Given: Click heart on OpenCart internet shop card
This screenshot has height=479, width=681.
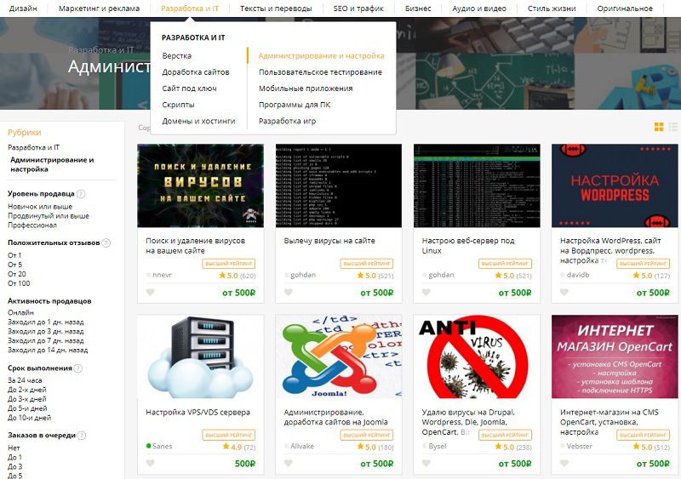Looking at the screenshot, I should coord(564,464).
